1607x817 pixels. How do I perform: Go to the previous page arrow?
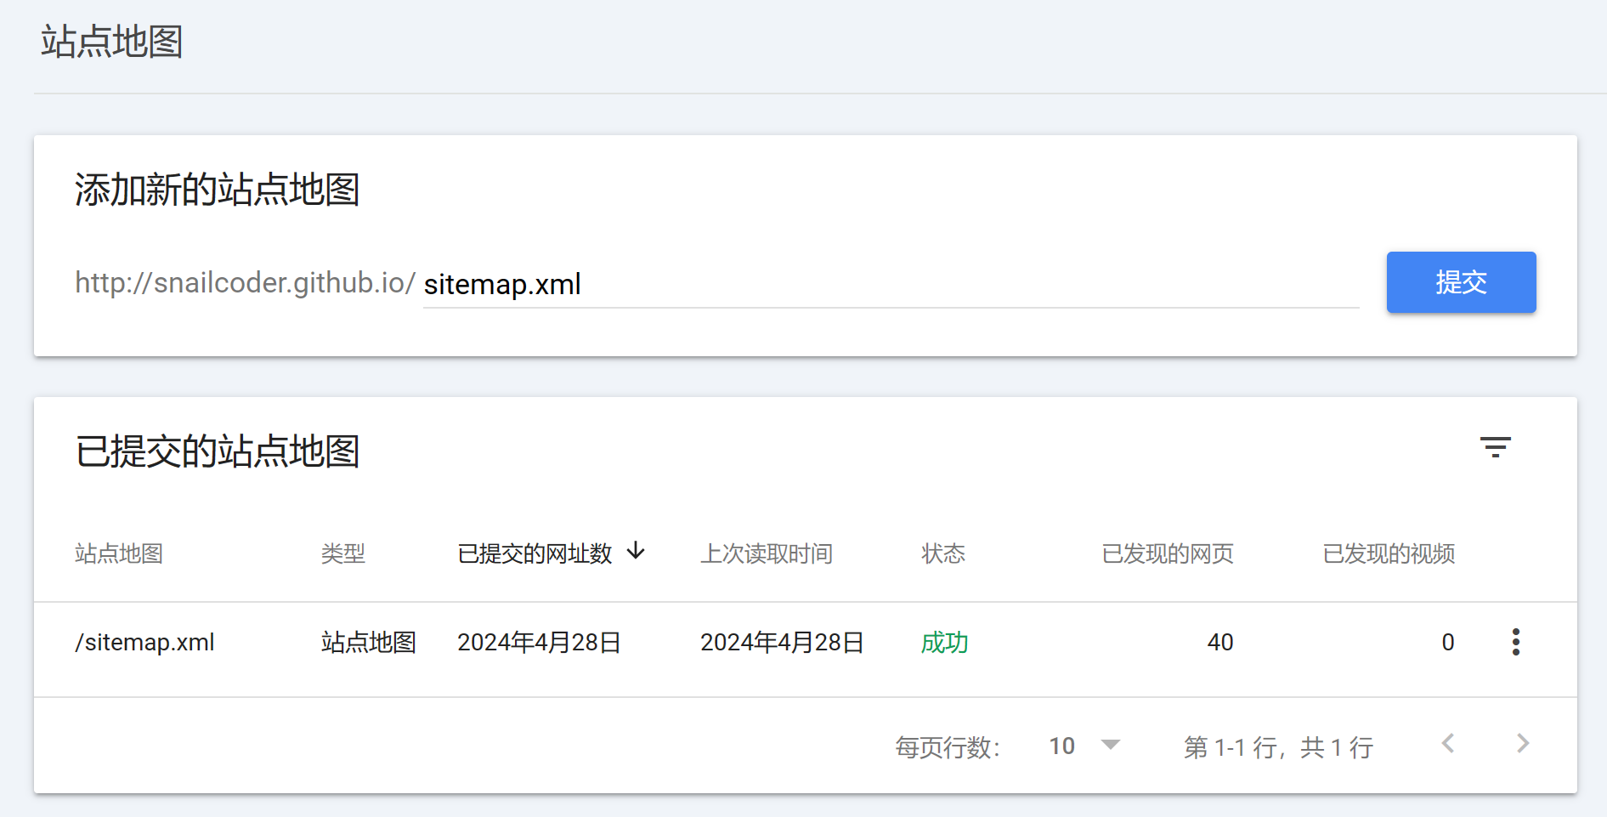(1448, 744)
